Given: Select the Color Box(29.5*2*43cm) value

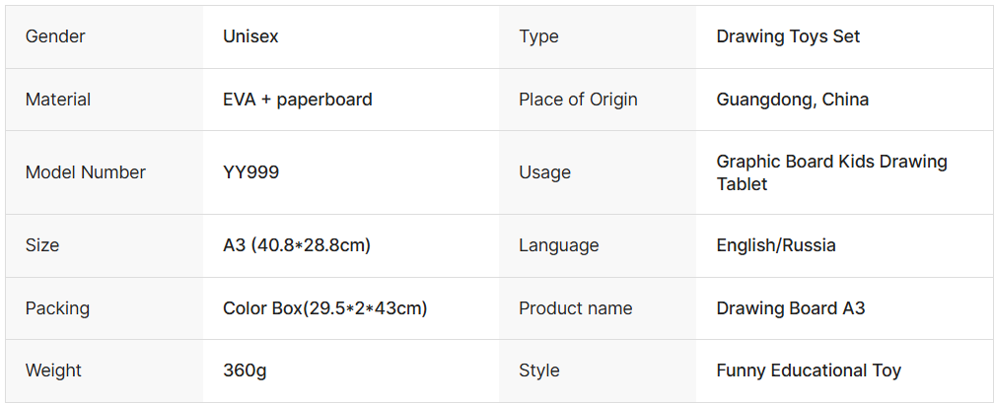Looking at the screenshot, I should click(x=324, y=308).
